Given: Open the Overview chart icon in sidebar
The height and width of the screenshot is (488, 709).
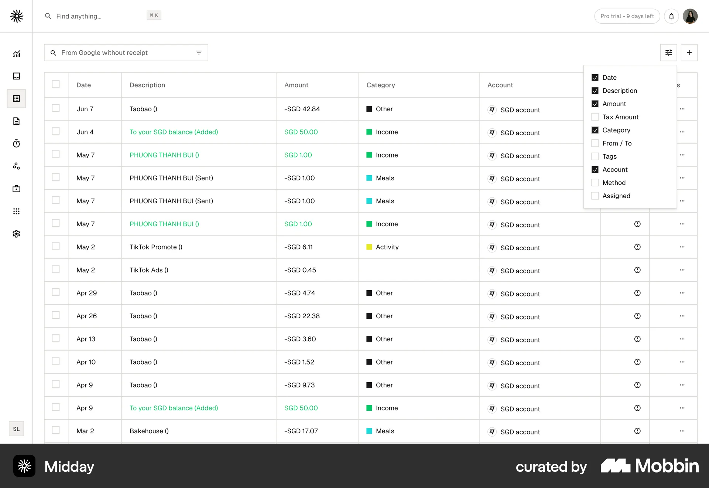Looking at the screenshot, I should coord(16,54).
